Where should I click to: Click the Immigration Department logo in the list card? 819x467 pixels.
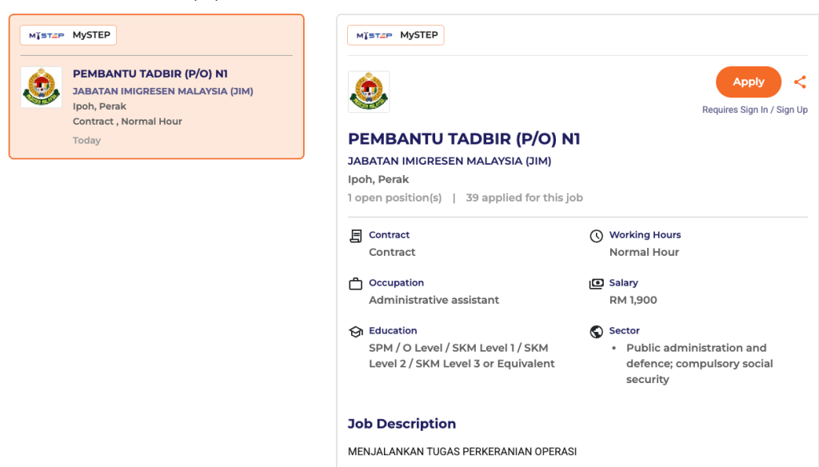[x=41, y=87]
